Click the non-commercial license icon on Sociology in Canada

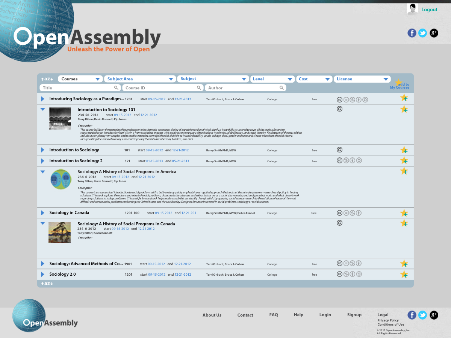point(353,213)
